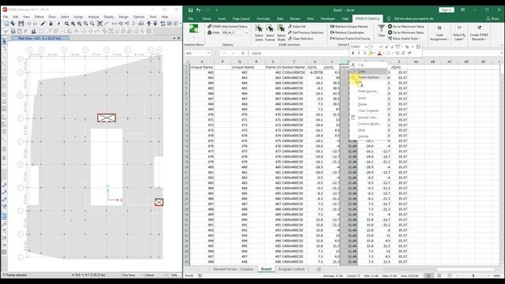This screenshot has width=505, height=284.
Task: Click the Filter funnel icon in ribbon
Action: click(381, 28)
